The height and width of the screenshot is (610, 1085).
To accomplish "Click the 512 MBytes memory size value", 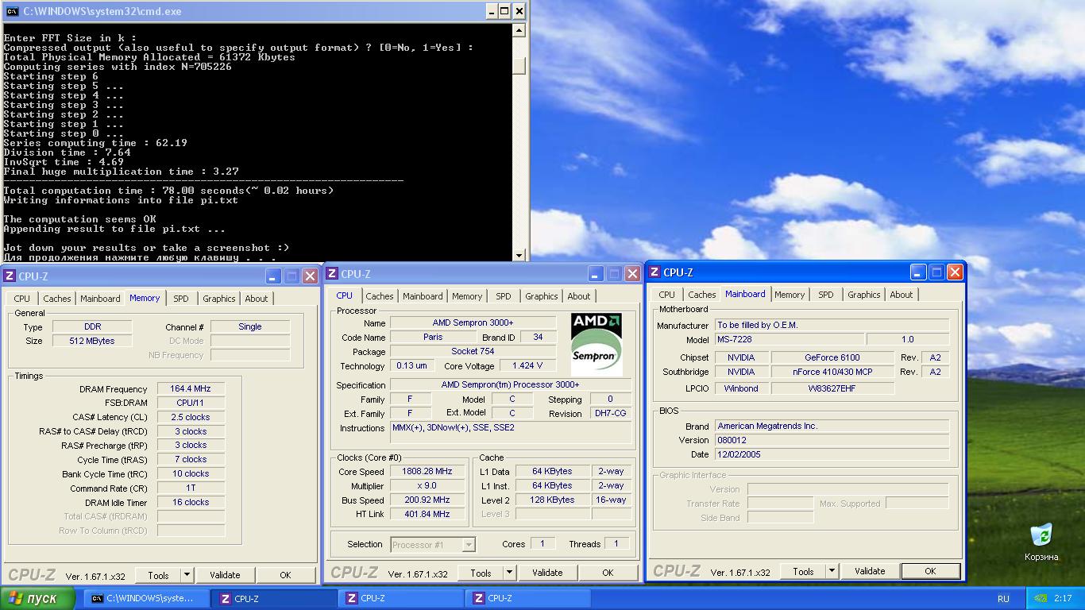I will pos(92,341).
